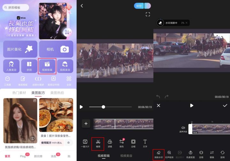Cancel editing with the X button

point(158,106)
